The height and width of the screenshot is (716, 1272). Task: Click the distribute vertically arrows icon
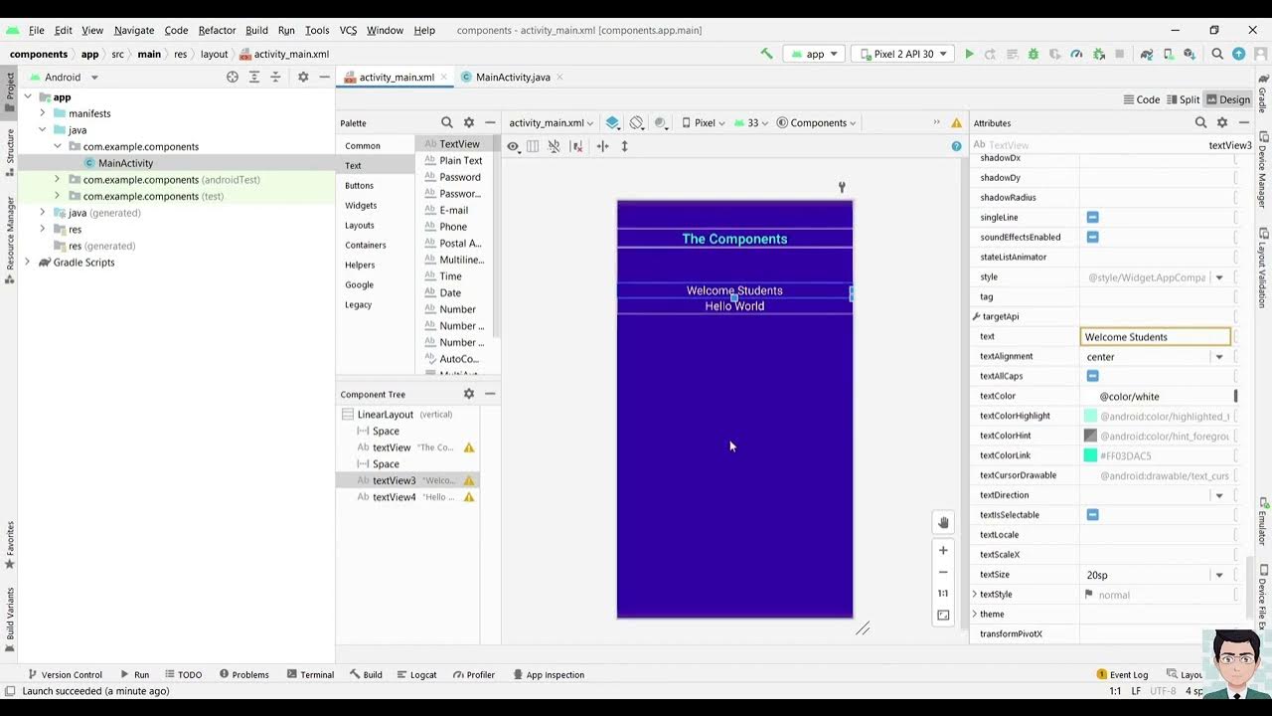[624, 146]
